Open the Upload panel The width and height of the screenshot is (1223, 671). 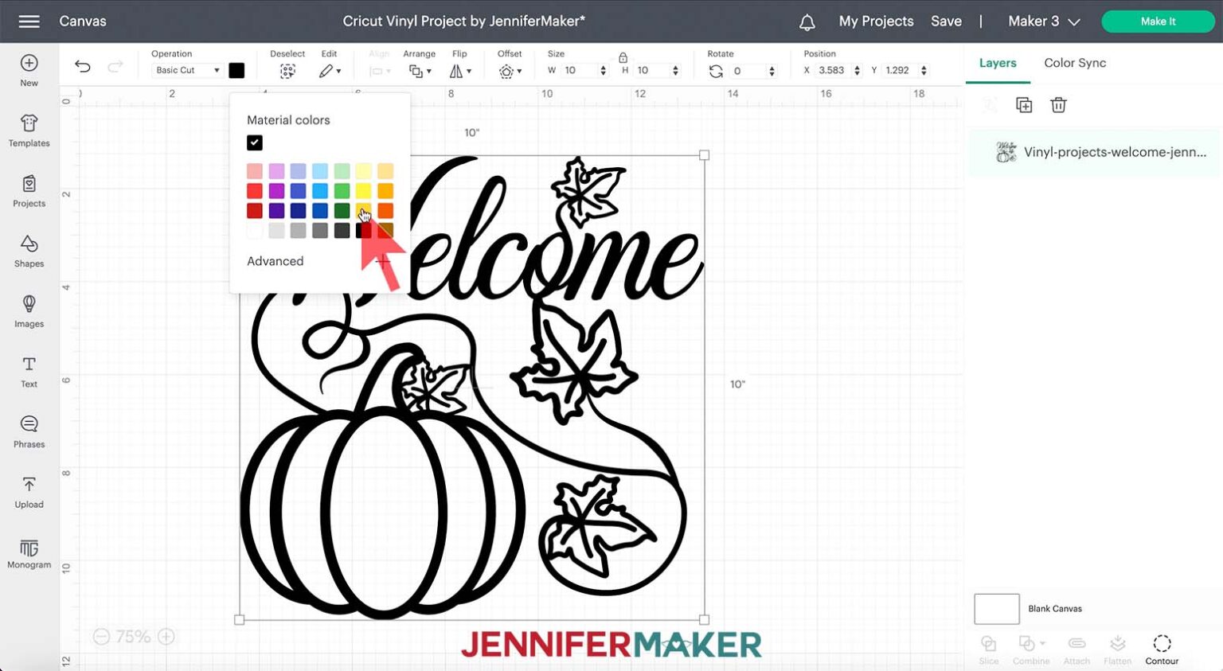(29, 492)
